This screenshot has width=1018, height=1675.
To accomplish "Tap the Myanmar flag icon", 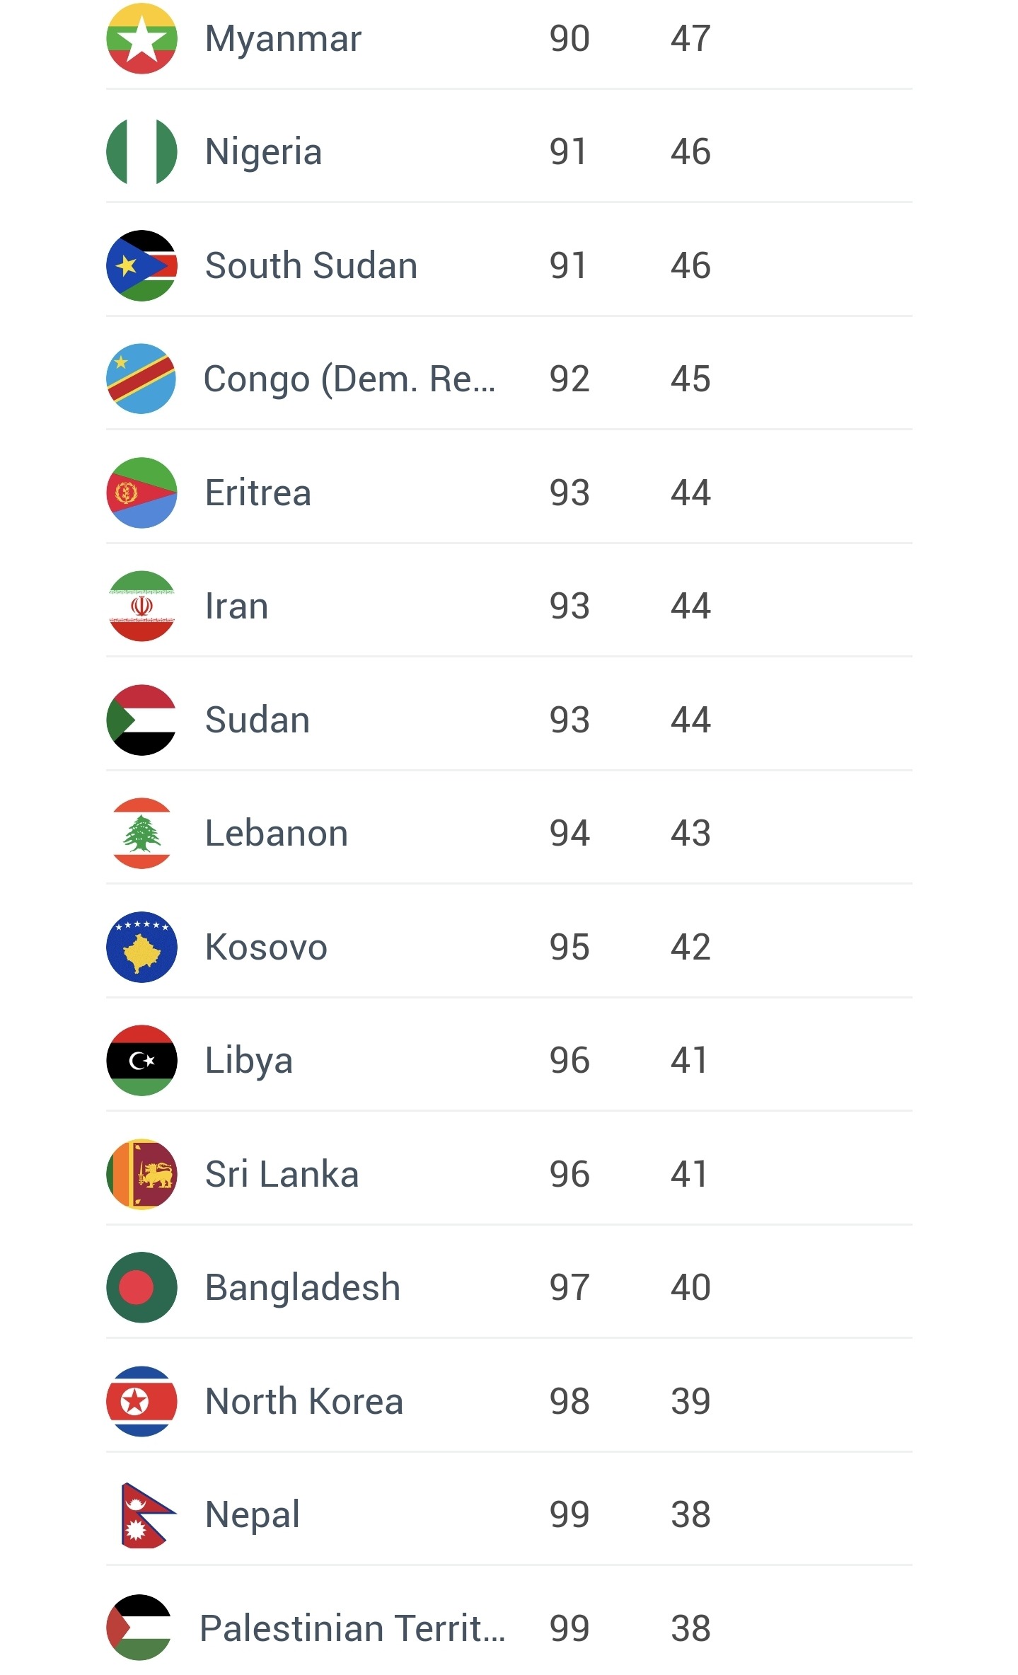I will [x=141, y=38].
